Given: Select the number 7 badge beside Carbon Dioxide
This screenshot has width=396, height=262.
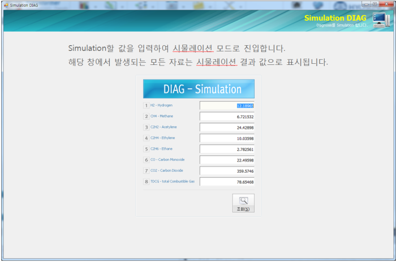Looking at the screenshot, I should (x=146, y=171).
